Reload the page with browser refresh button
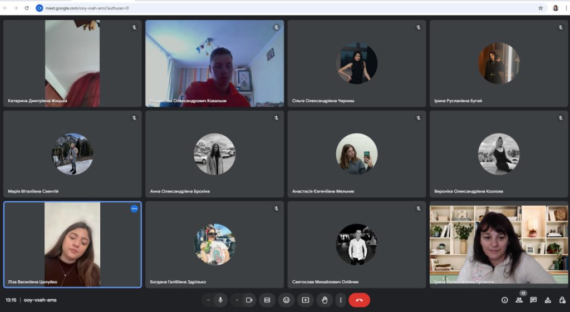Screen dimensions: 570x312 coord(26,8)
